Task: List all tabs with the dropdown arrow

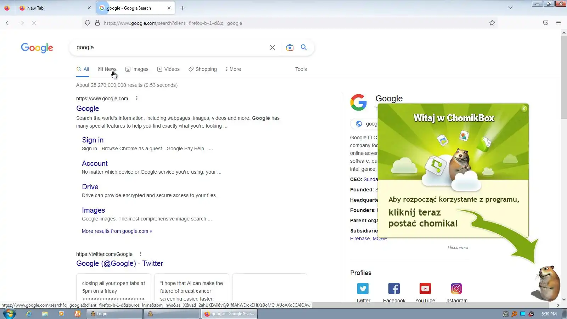Action: pyautogui.click(x=510, y=8)
